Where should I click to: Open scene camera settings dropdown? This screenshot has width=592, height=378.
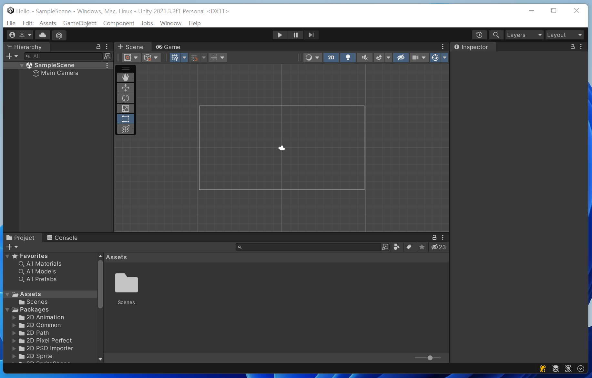419,57
